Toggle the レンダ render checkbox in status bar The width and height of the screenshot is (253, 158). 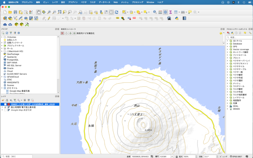(220, 156)
